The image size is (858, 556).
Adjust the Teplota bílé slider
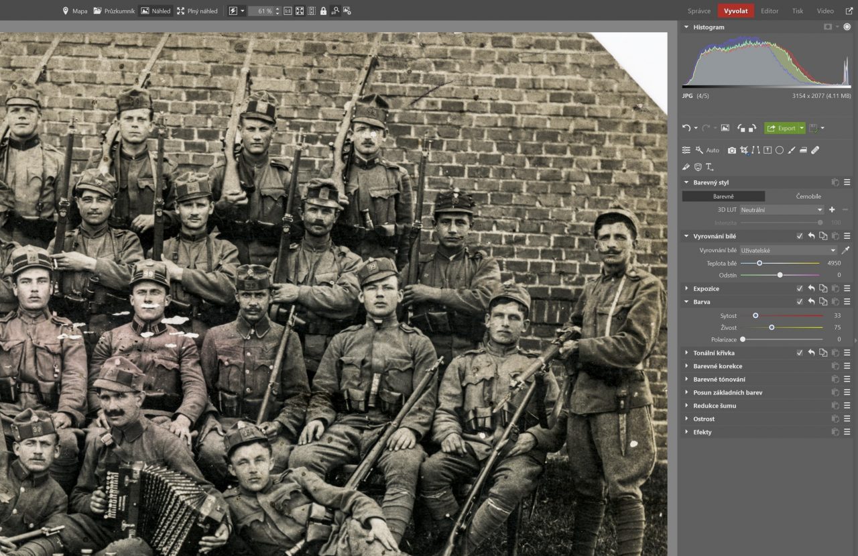coord(780,263)
